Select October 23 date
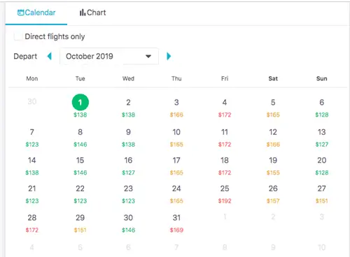The width and height of the screenshot is (350, 257). click(128, 194)
